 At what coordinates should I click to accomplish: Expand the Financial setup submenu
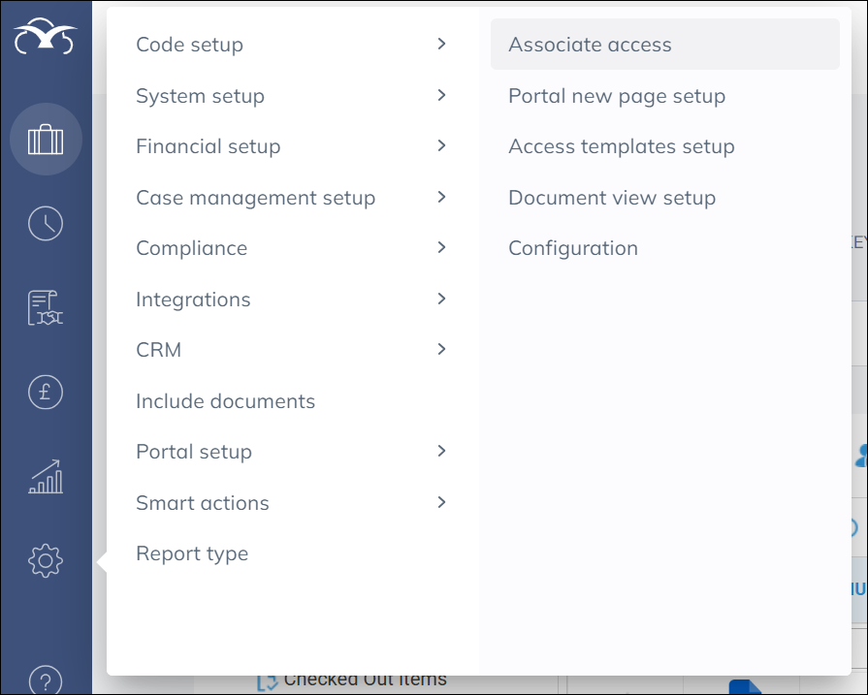[x=291, y=146]
